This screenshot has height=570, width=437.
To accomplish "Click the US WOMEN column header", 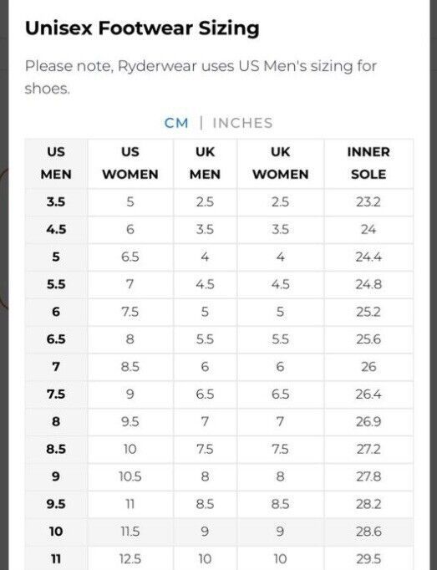I will (130, 163).
